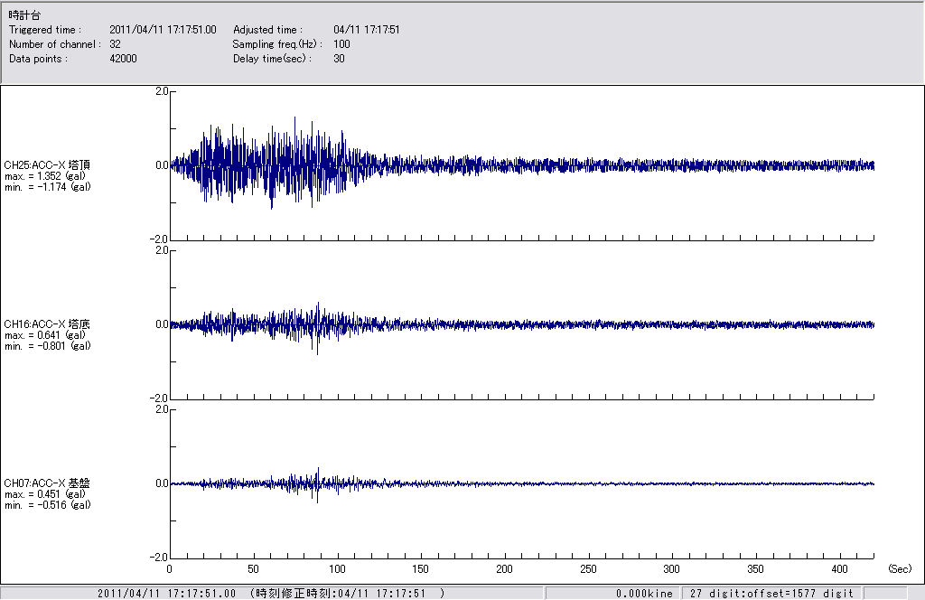Click the Sampling freq.(Hz) value 100

pyautogui.click(x=341, y=44)
